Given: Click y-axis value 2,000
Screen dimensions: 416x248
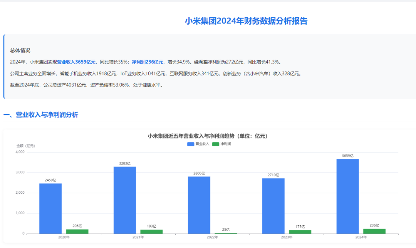Looking at the screenshot, I should pos(20,193).
